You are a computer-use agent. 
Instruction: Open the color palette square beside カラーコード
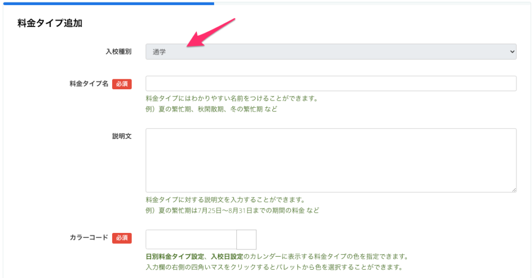pos(246,240)
